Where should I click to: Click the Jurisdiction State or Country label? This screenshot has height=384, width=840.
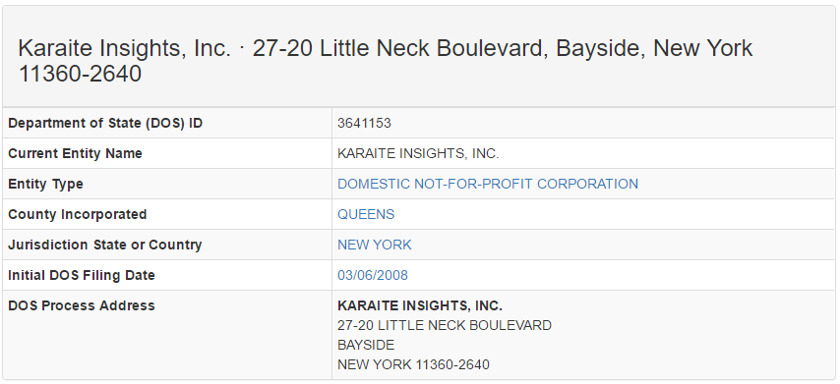[105, 245]
